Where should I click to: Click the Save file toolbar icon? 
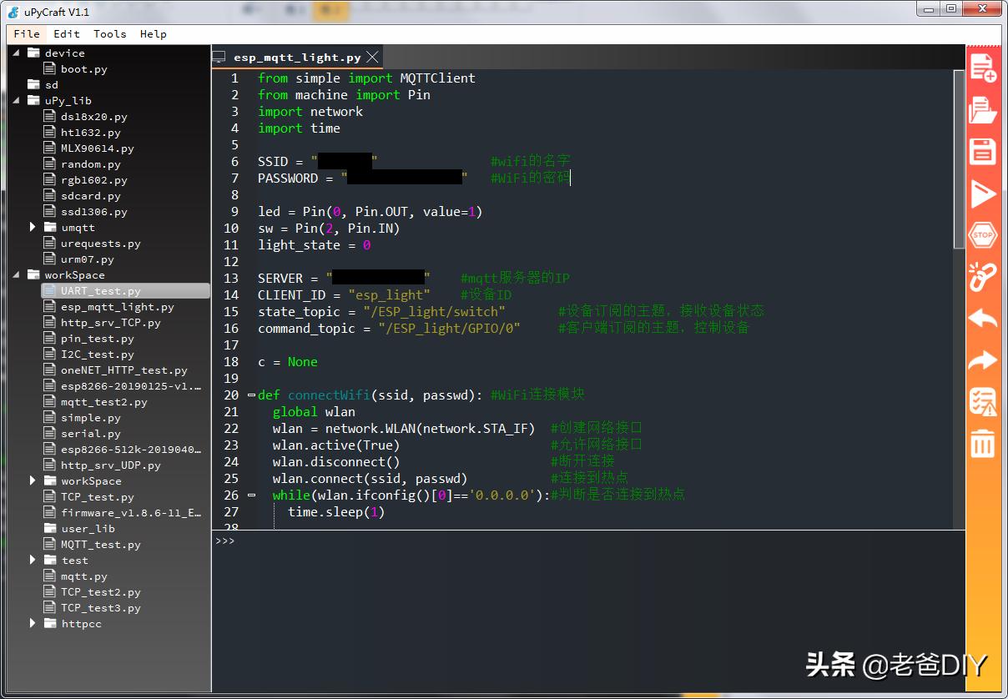coord(983,152)
